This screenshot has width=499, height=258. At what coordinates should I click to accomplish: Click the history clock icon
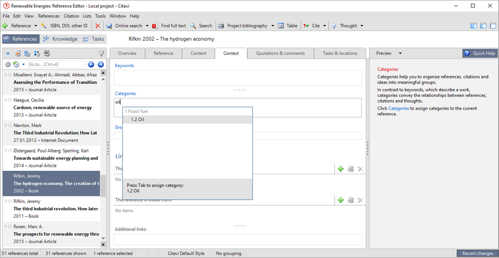[16, 65]
